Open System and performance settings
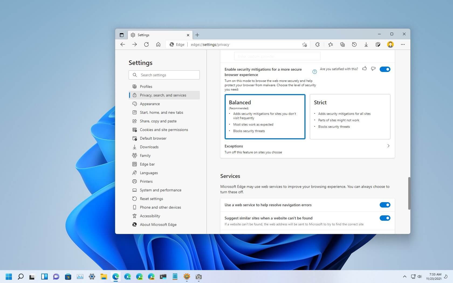Image resolution: width=453 pixels, height=283 pixels. pyautogui.click(x=164, y=190)
